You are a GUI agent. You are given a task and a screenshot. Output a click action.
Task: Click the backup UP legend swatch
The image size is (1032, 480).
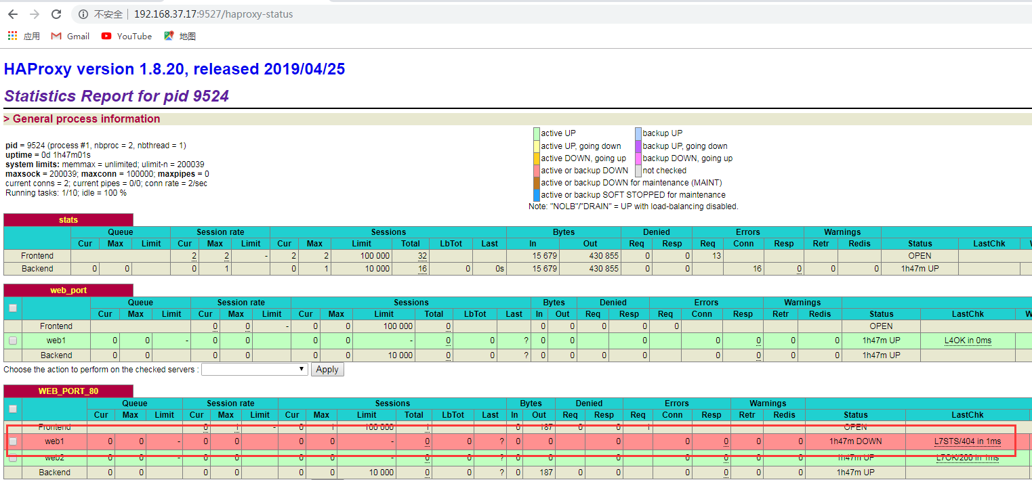coord(638,133)
